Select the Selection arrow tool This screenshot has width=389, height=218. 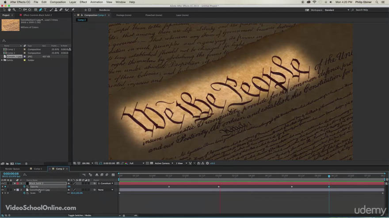point(4,10)
